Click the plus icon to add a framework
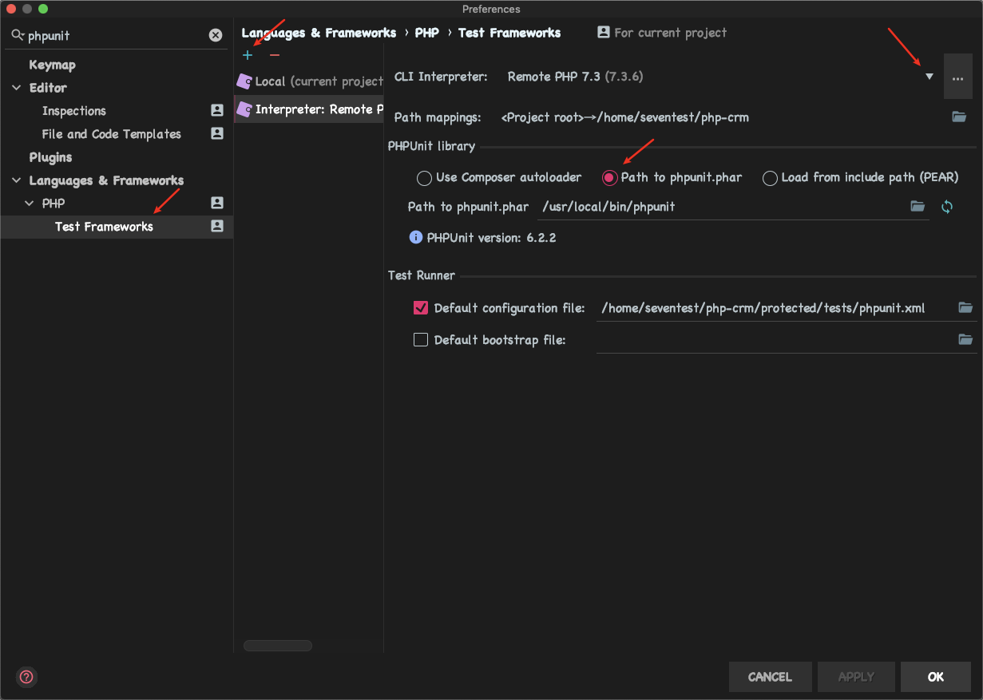The height and width of the screenshot is (700, 983). click(x=248, y=55)
